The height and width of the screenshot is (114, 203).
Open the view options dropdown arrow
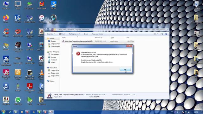158,34
